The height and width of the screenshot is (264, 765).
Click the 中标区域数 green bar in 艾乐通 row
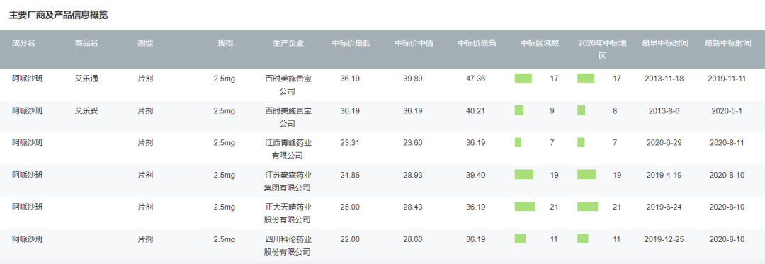coord(523,78)
